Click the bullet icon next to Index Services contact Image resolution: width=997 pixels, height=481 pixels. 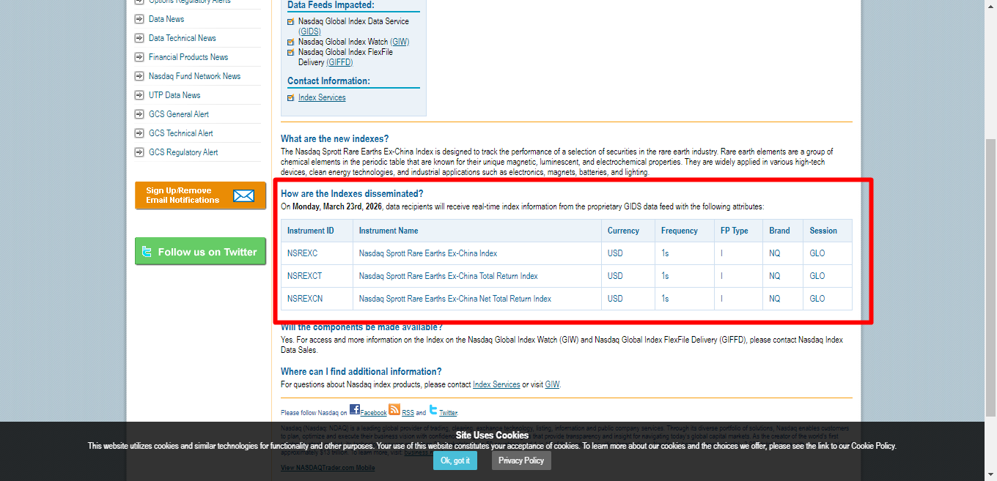coord(291,98)
